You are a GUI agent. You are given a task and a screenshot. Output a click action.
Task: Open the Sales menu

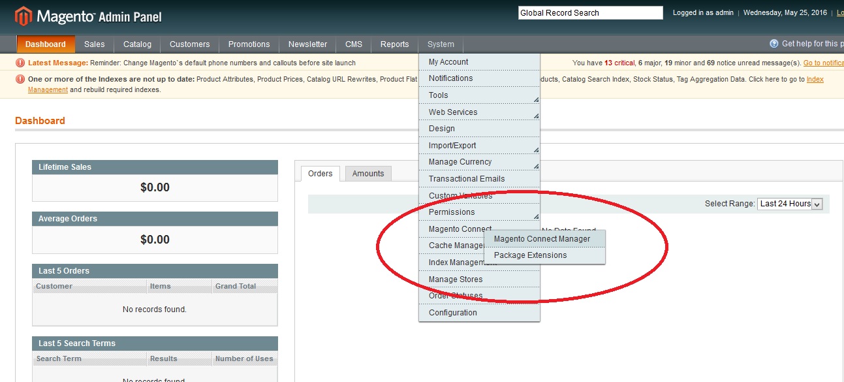(94, 44)
